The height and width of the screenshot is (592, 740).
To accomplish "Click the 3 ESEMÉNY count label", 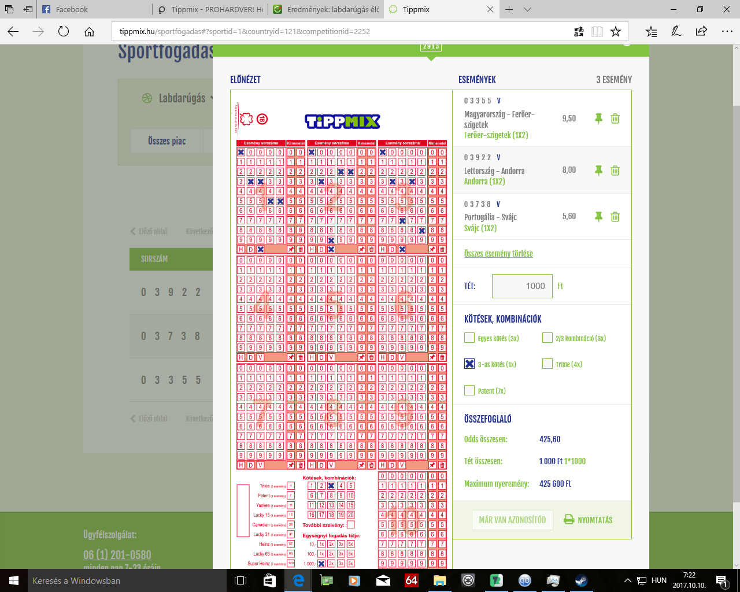I will (x=614, y=80).
